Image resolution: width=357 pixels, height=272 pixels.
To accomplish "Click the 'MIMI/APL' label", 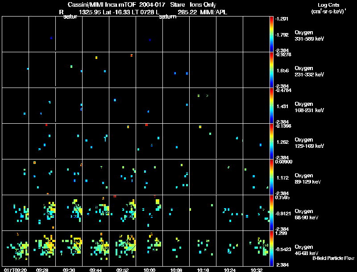I will pyautogui.click(x=214, y=13).
